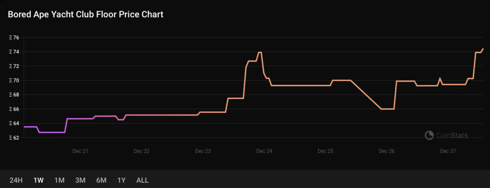Click the Ξ 68 axis label
The height and width of the screenshot is (188, 490).
point(14,95)
